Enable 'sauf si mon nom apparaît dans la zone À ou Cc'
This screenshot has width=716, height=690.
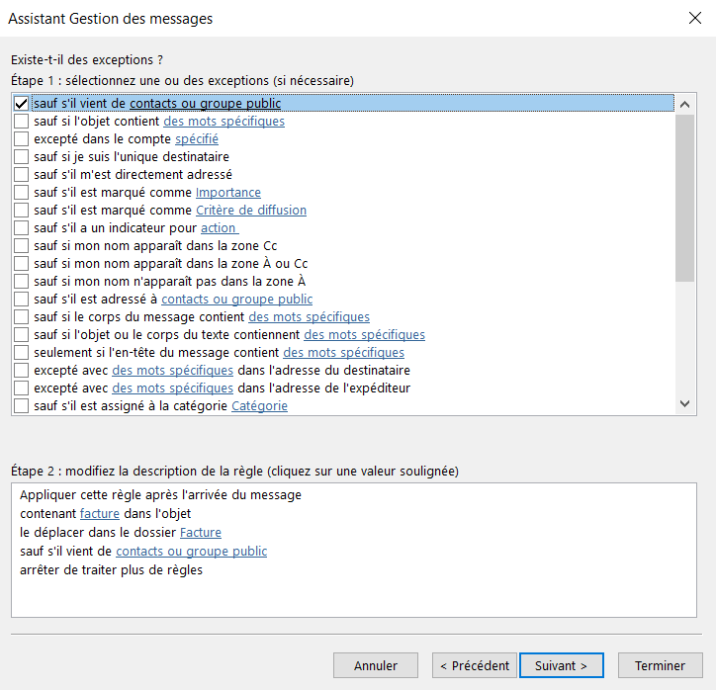point(21,264)
